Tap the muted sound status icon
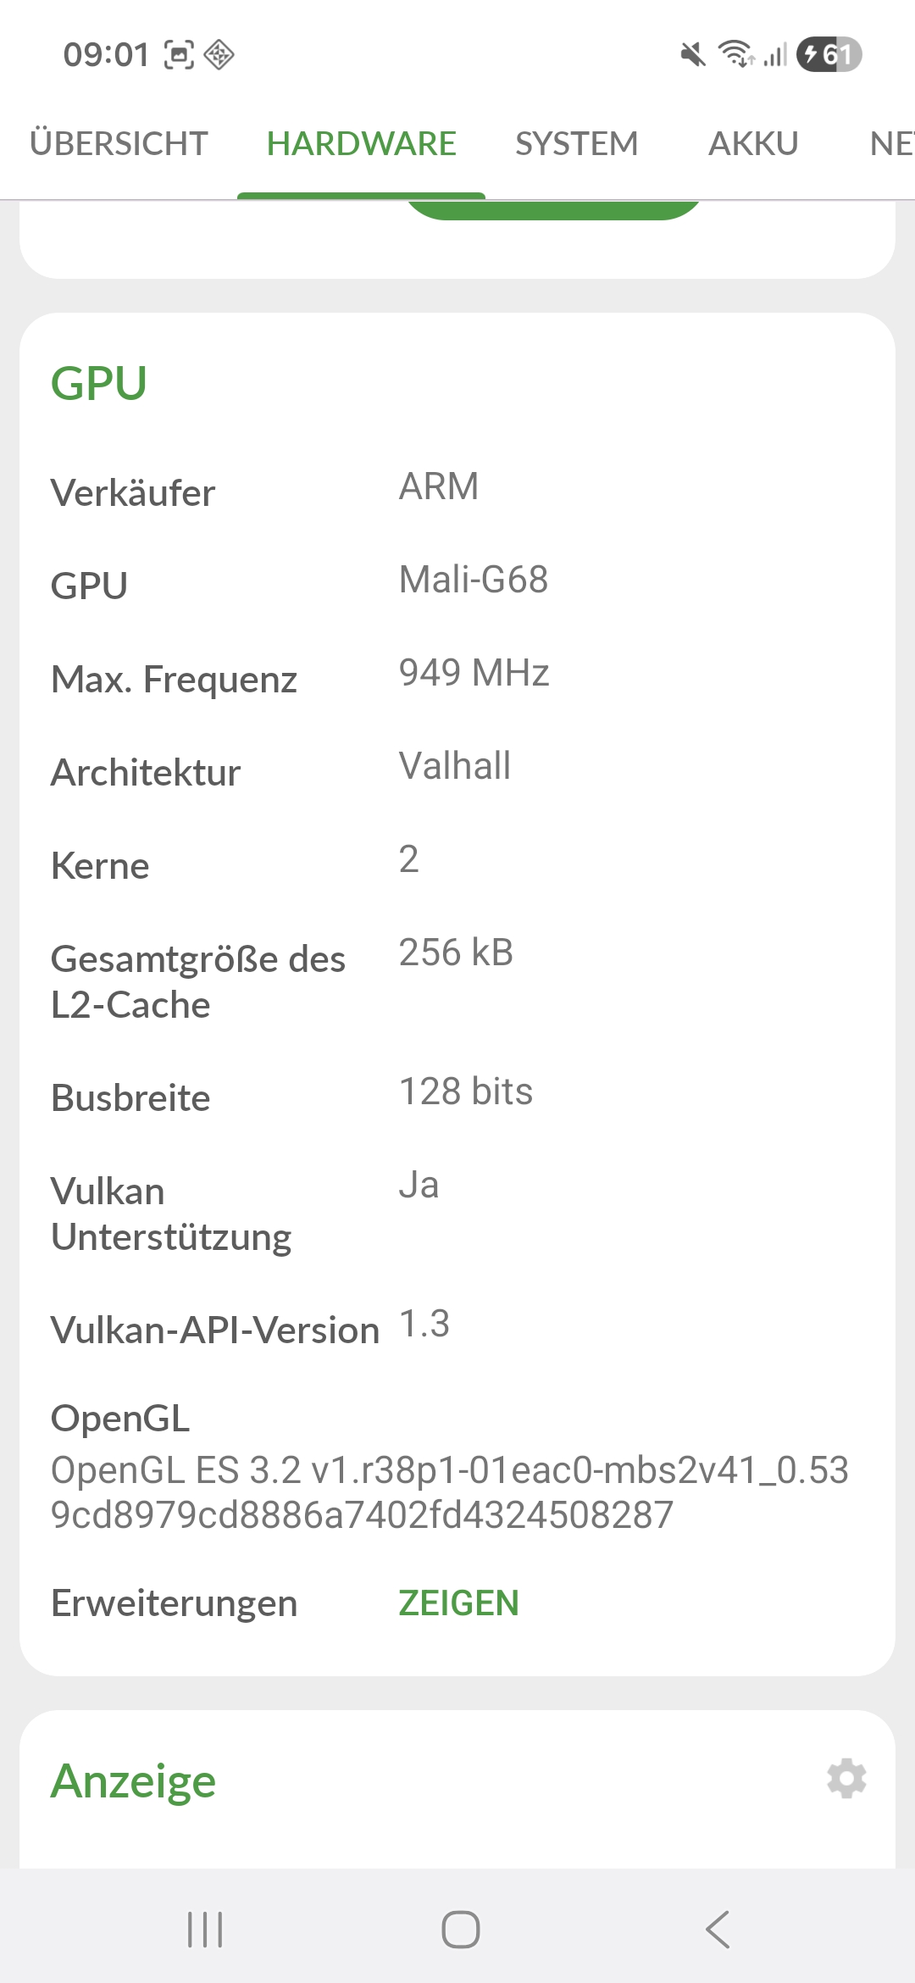 tap(692, 55)
